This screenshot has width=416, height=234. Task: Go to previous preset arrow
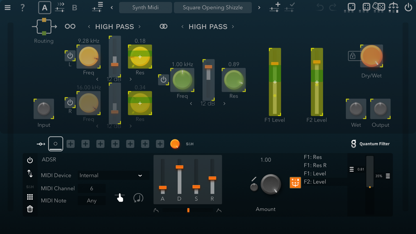pos(112,7)
